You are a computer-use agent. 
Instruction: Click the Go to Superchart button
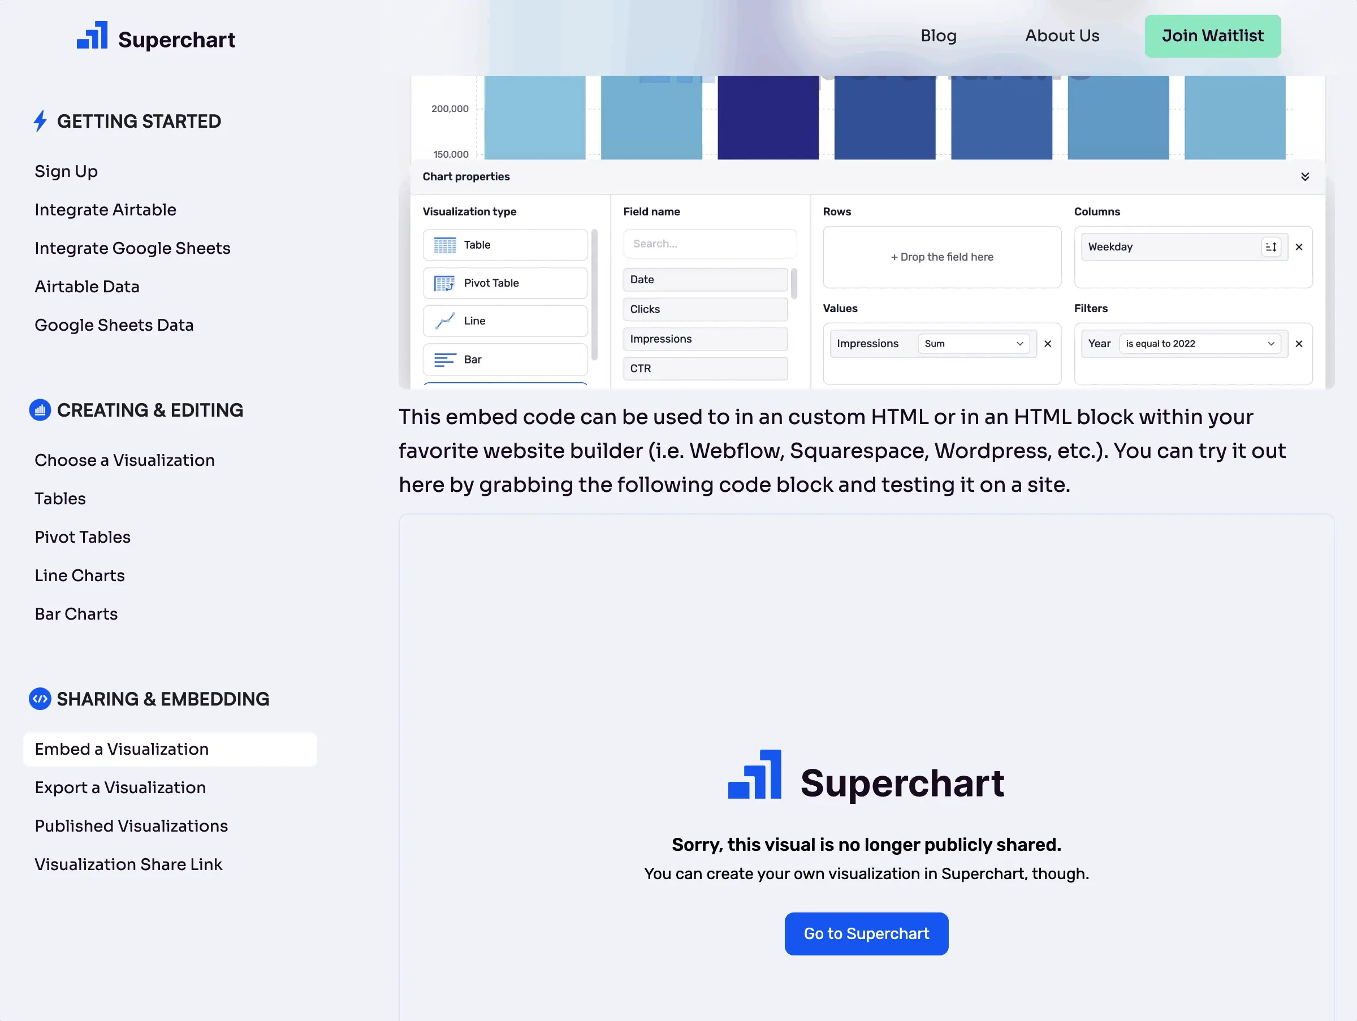tap(866, 933)
